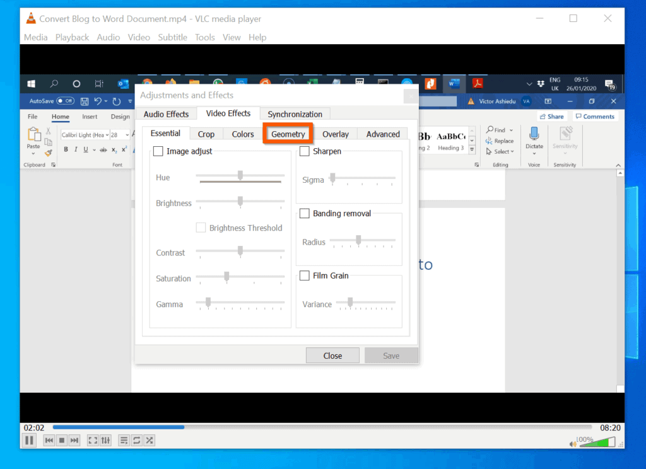Enable loop playback in VLC
This screenshot has height=469, width=646.
(x=136, y=440)
